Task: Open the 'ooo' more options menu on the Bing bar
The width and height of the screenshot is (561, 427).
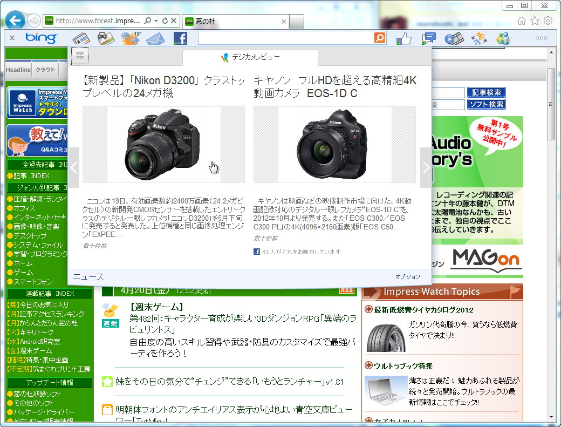Action: pyautogui.click(x=541, y=38)
